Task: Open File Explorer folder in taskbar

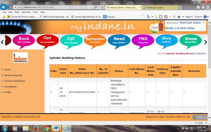Action: pyautogui.click(x=26, y=129)
